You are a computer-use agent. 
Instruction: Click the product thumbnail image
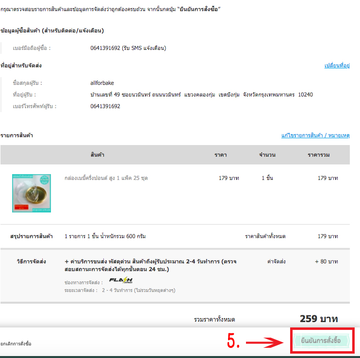[32, 193]
